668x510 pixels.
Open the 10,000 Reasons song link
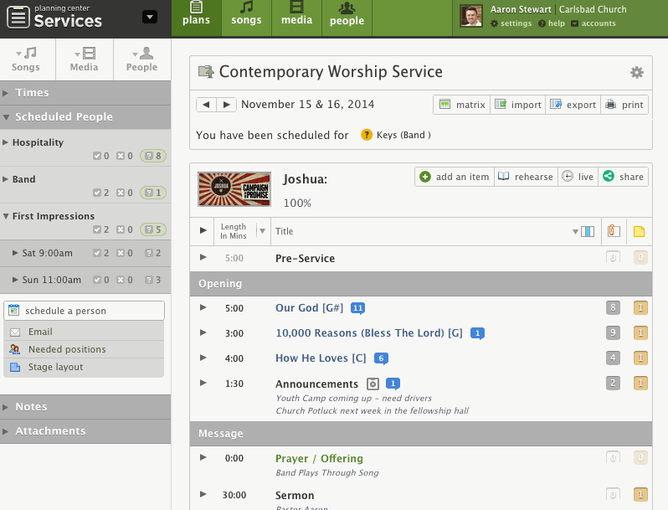point(368,333)
